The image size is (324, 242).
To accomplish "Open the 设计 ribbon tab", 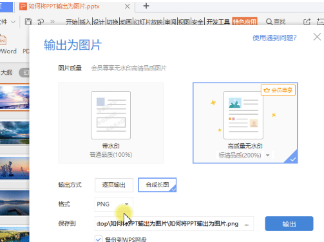I will point(99,22).
